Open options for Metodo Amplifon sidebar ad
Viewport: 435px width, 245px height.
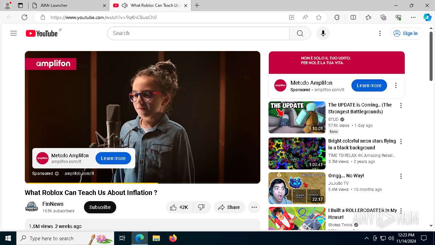click(x=396, y=85)
